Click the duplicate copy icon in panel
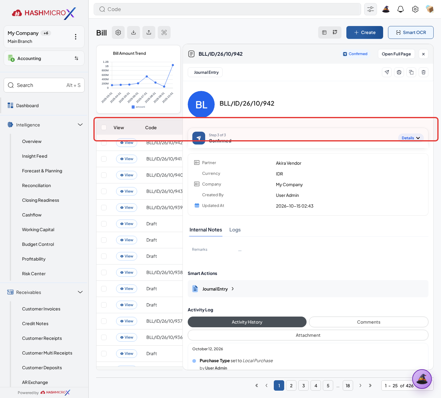 411,72
